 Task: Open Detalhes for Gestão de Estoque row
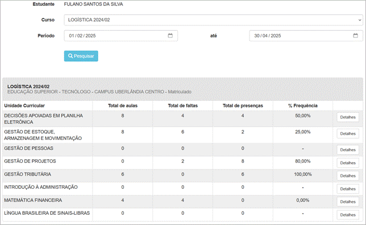pos(348,134)
